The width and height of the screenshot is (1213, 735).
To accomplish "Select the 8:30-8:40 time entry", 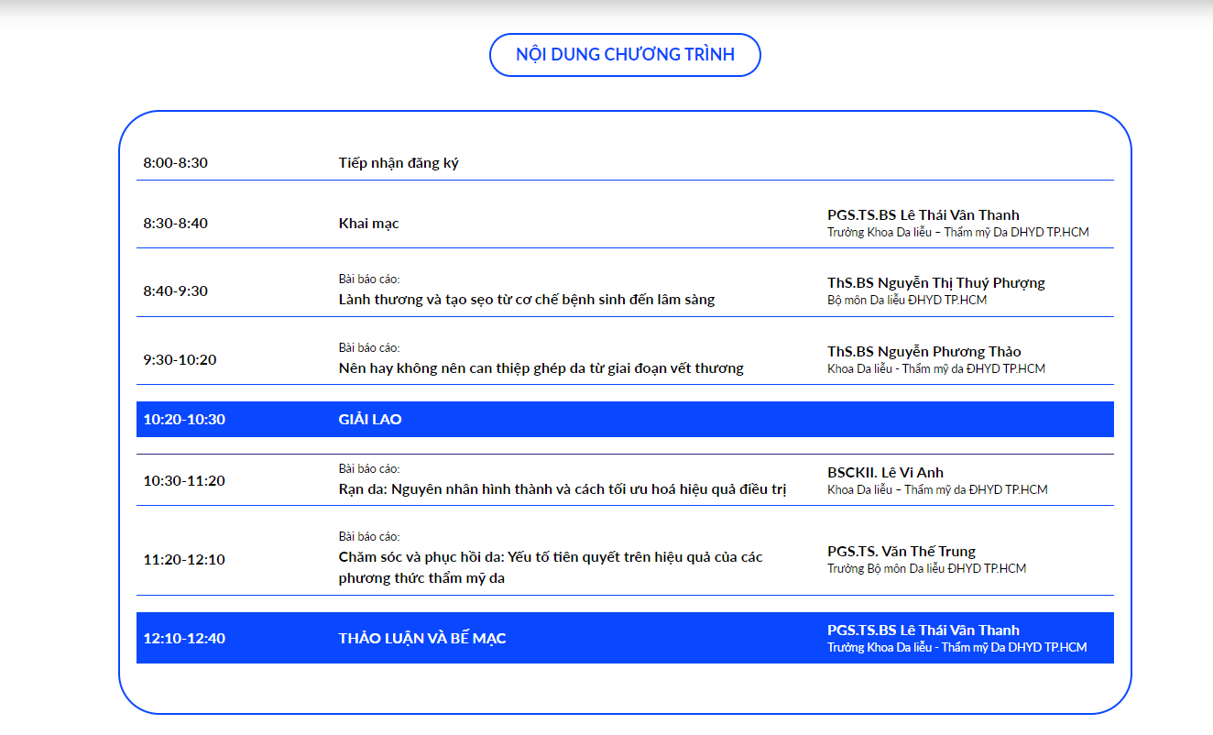I will [x=176, y=224].
